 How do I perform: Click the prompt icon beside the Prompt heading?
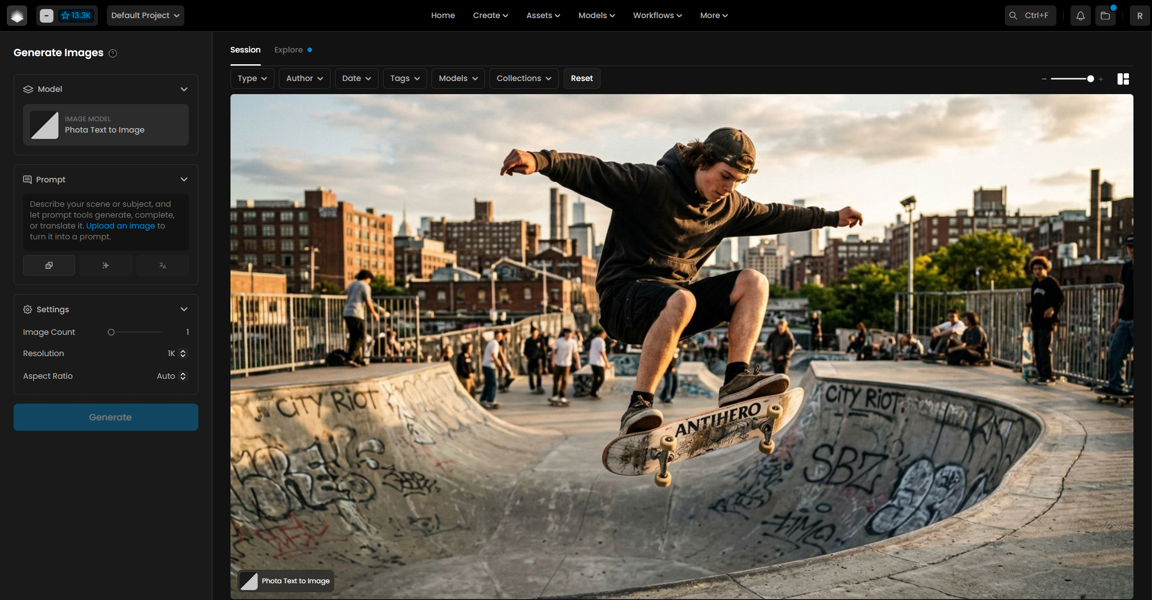pos(27,180)
